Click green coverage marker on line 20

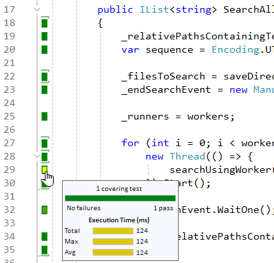45,50
